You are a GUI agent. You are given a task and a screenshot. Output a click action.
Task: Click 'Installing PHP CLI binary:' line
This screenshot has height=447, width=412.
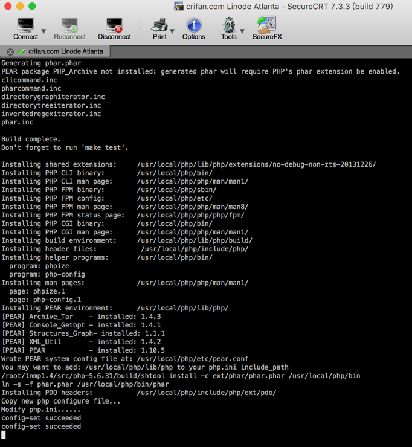(x=107, y=173)
